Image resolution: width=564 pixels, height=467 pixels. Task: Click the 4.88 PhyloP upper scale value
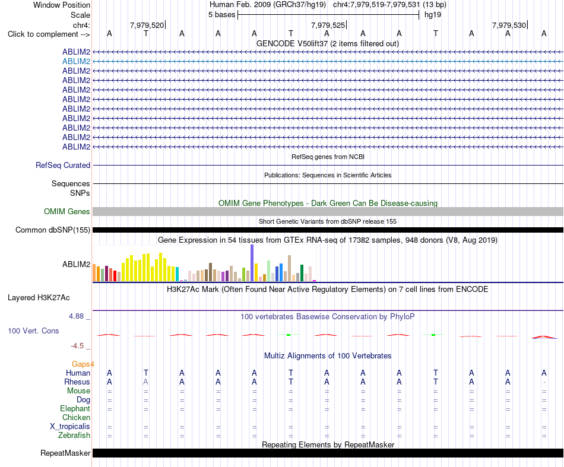[x=76, y=316]
